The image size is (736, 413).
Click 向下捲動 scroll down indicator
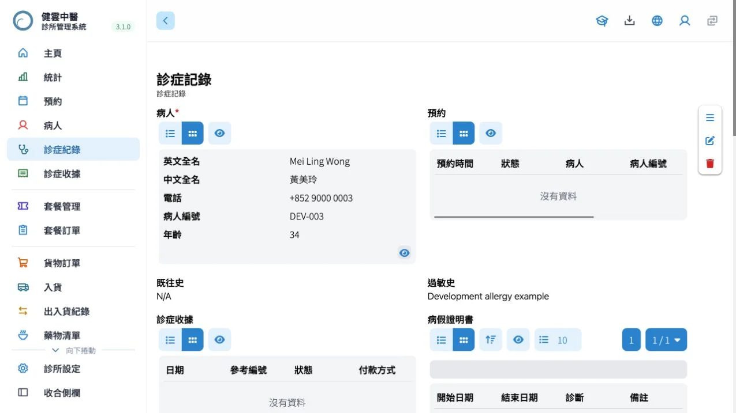73,350
